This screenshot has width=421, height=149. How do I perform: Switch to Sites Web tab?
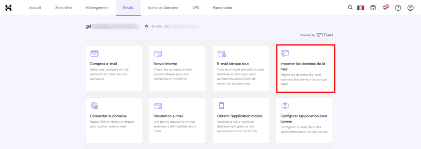tap(63, 8)
